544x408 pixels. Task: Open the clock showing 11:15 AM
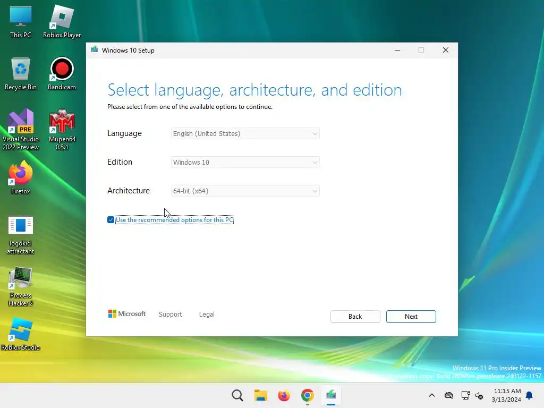click(506, 395)
